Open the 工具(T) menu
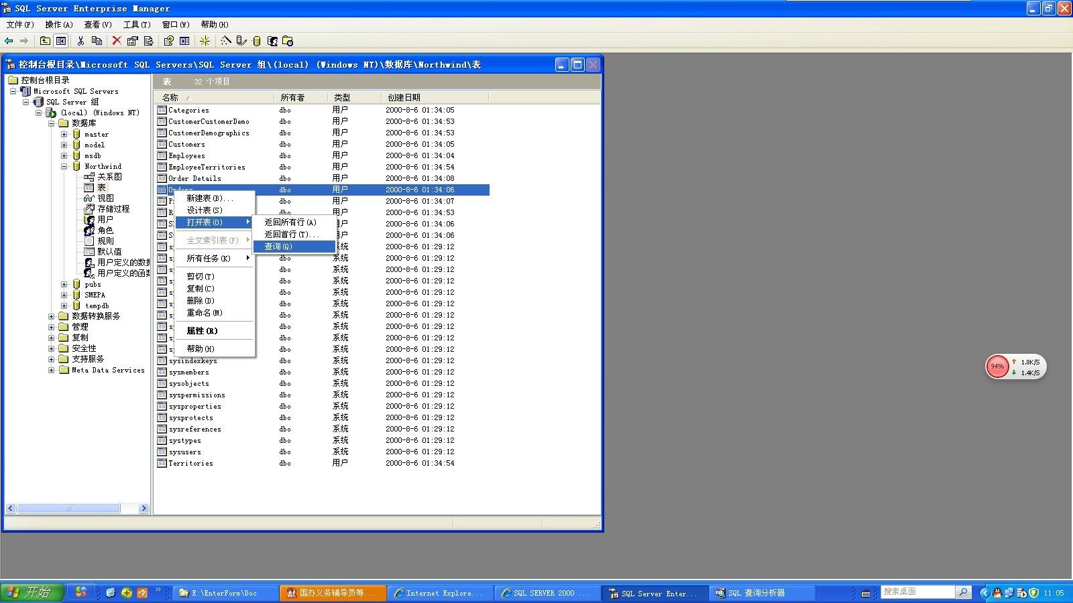This screenshot has height=603, width=1073. (137, 25)
